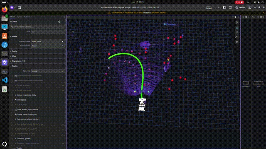Open the Display frame dropdown
The height and width of the screenshot is (149, 266).
point(48,41)
